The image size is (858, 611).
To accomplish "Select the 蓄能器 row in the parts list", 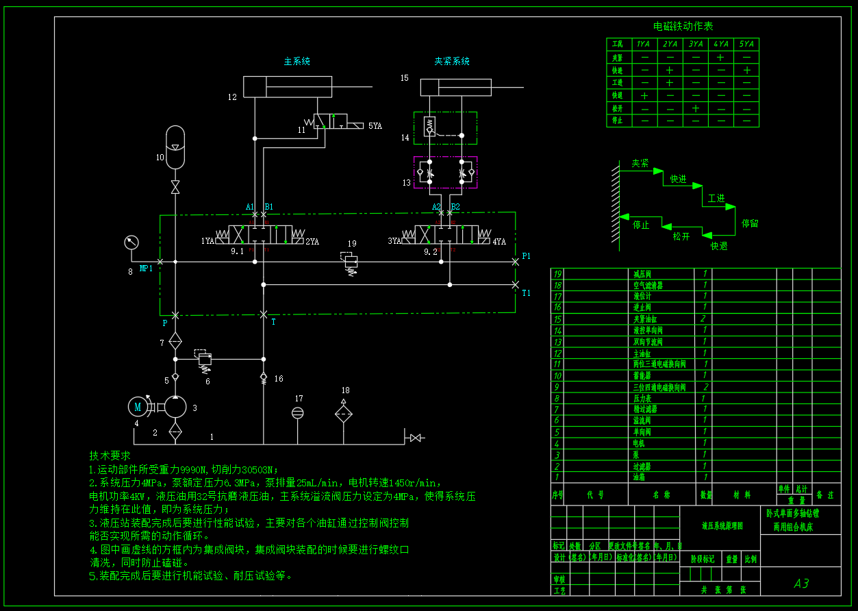I will (x=696, y=375).
